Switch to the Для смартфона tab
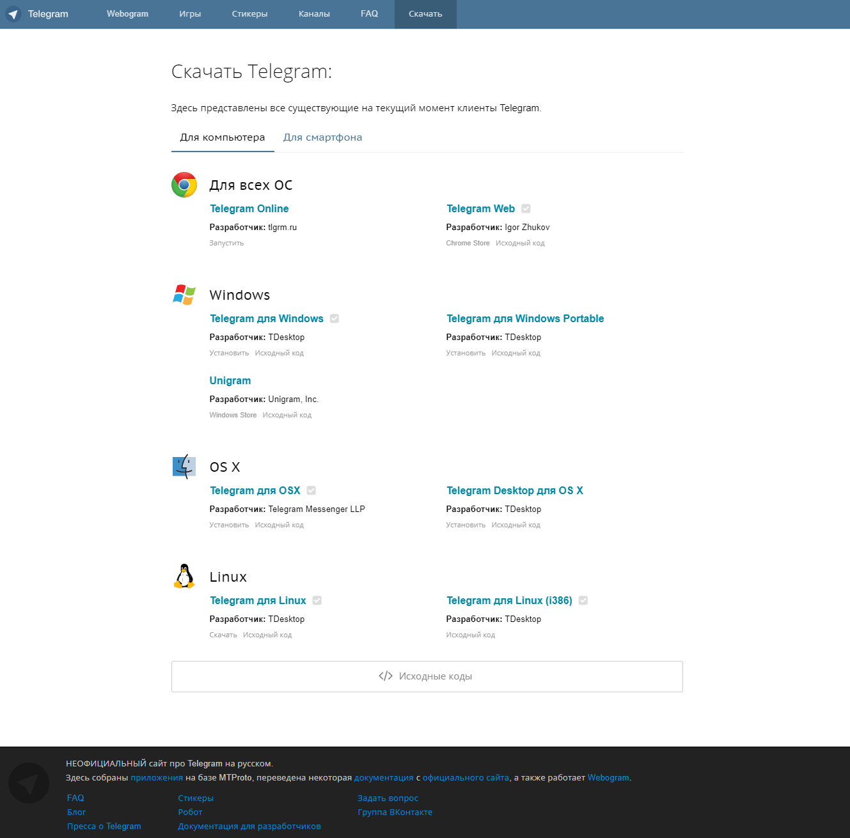 [x=322, y=137]
